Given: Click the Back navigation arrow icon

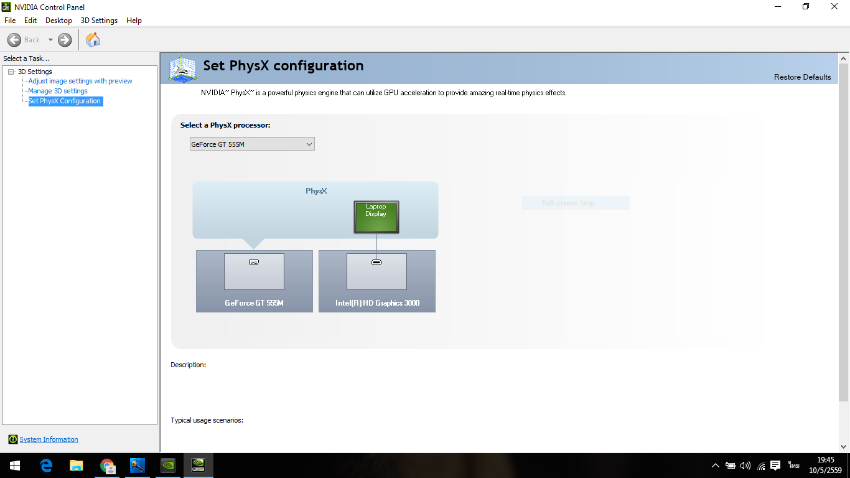Looking at the screenshot, I should [14, 40].
